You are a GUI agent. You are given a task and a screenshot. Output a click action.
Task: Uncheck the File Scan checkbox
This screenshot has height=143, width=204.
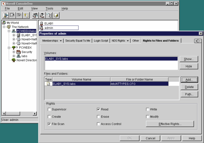49,124
